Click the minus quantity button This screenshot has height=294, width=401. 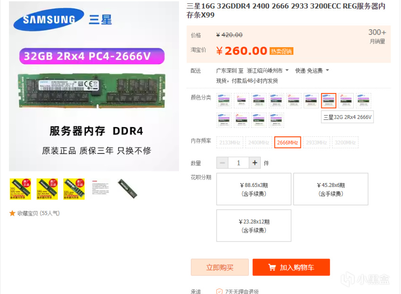[x=222, y=163]
